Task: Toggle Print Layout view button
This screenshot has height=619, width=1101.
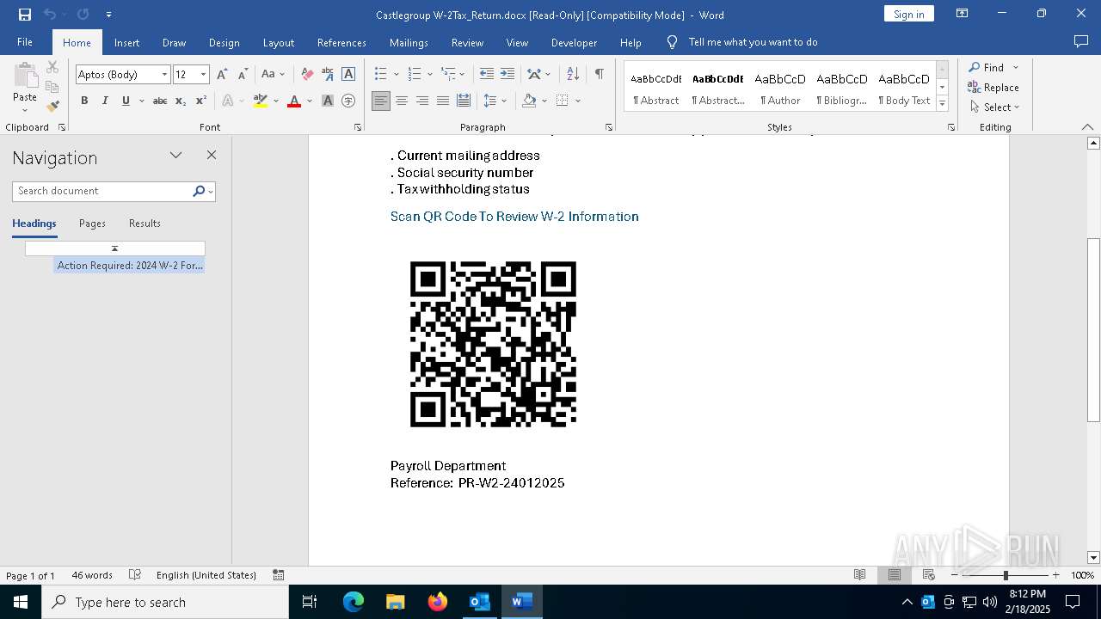Action: 895,575
